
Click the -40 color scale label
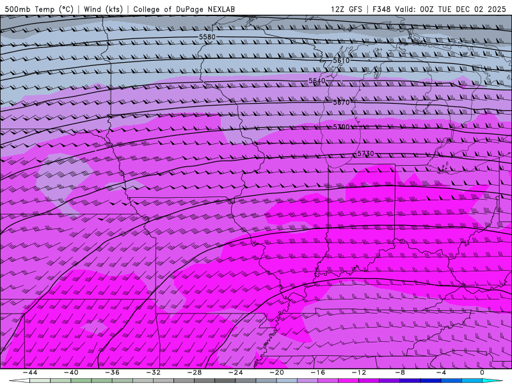click(71, 372)
